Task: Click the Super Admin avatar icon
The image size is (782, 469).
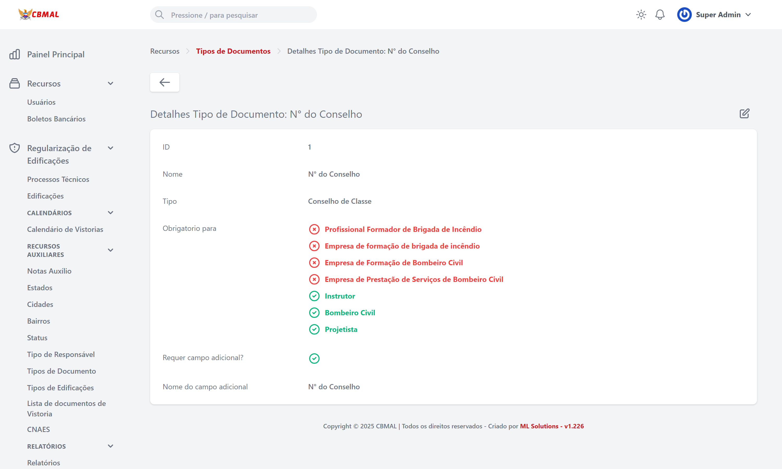Action: point(684,15)
